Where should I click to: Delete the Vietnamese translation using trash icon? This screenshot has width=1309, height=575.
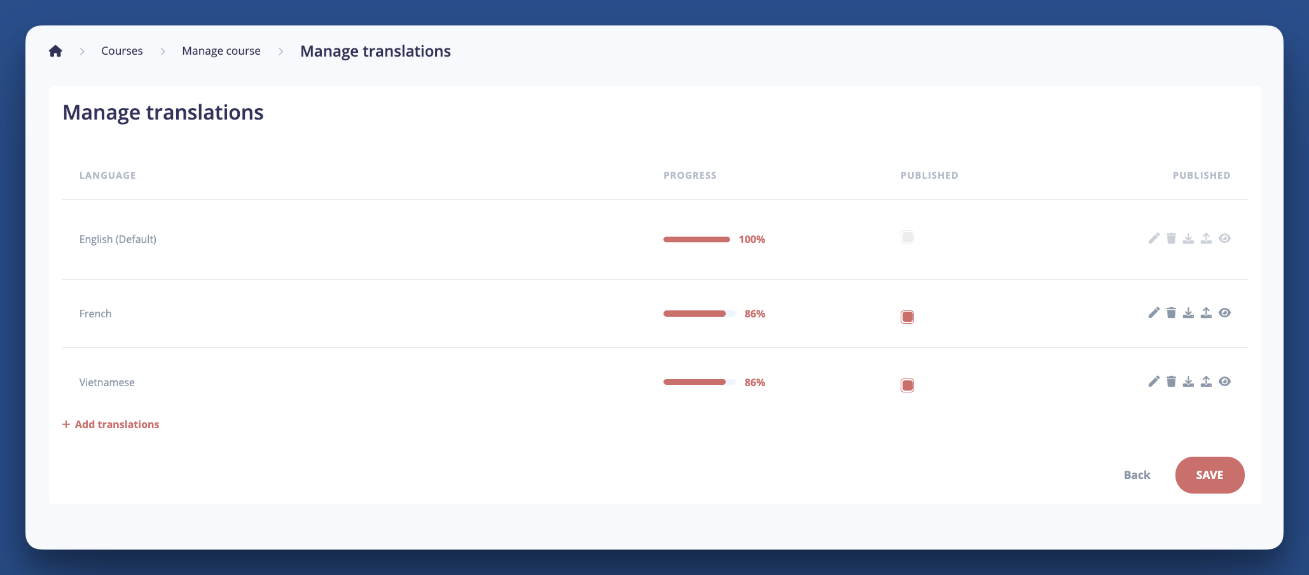[x=1171, y=382]
